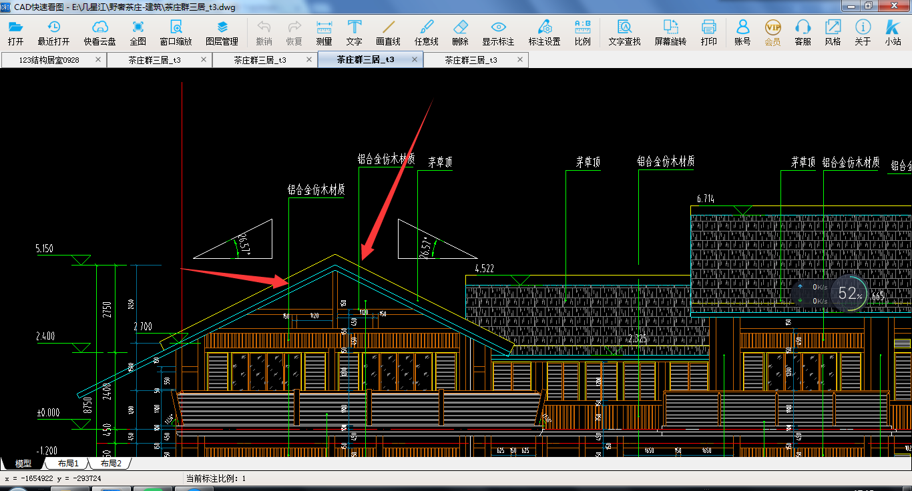The height and width of the screenshot is (491, 912).
Task: Click the x y coordinate readout
Action: click(53, 478)
